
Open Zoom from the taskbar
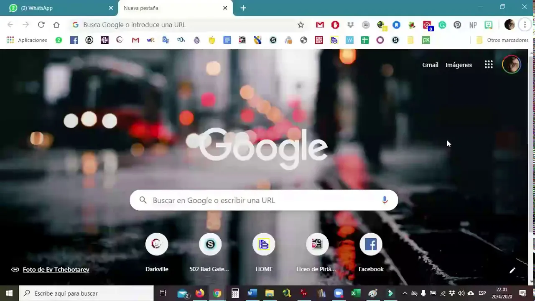tap(338, 293)
